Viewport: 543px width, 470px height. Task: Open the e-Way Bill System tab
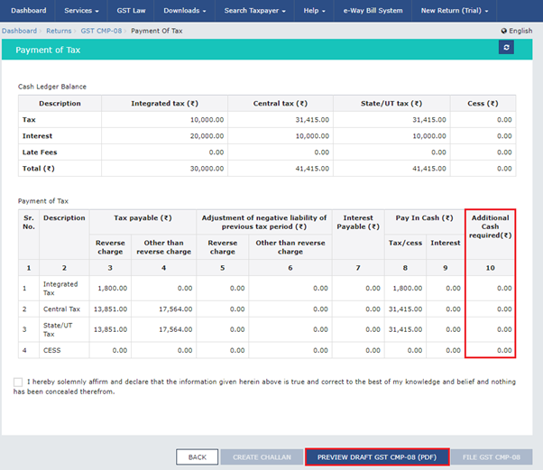373,11
